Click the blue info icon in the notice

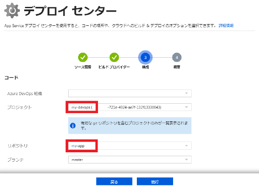(x=73, y=126)
